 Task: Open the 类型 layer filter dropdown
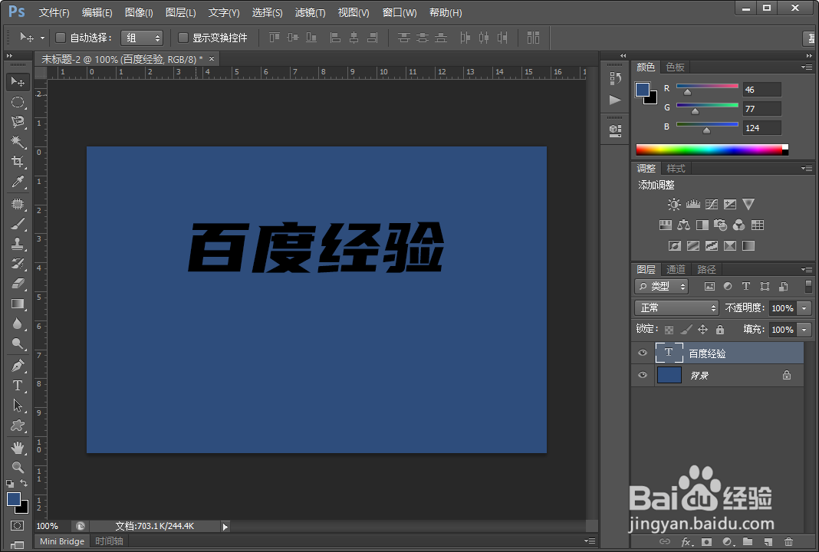(661, 286)
